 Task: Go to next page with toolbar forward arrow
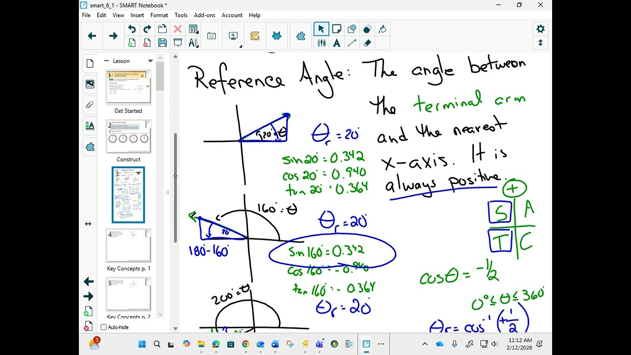click(x=113, y=36)
